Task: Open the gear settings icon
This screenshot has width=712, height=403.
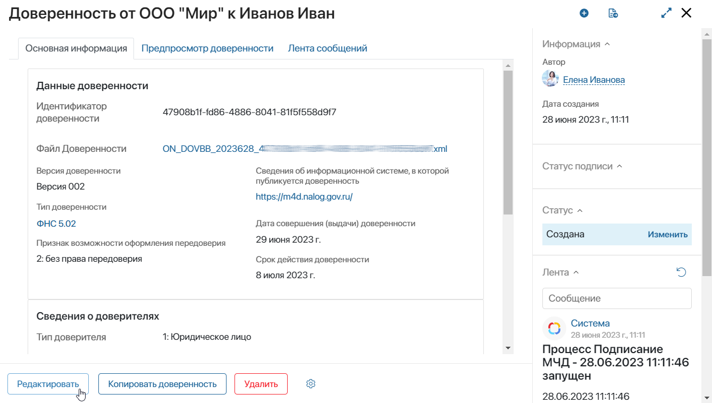Action: pos(311,384)
